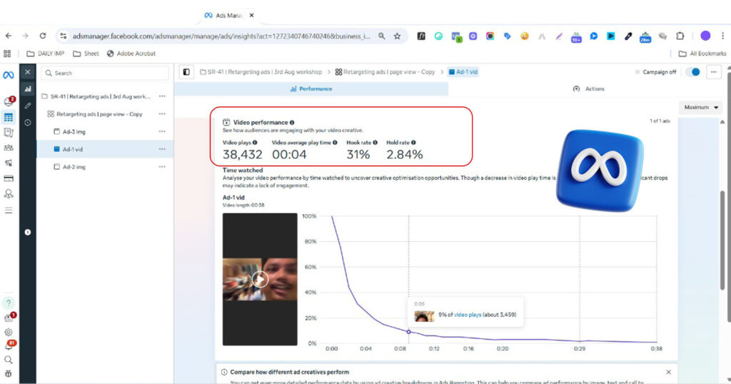Dismiss the Compare ad creatives banner
The width and height of the screenshot is (731, 384).
point(668,372)
